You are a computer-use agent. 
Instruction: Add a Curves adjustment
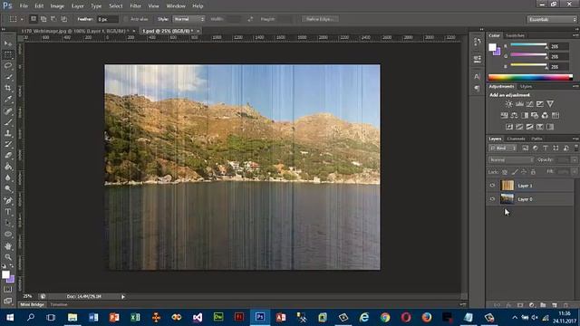coord(529,104)
